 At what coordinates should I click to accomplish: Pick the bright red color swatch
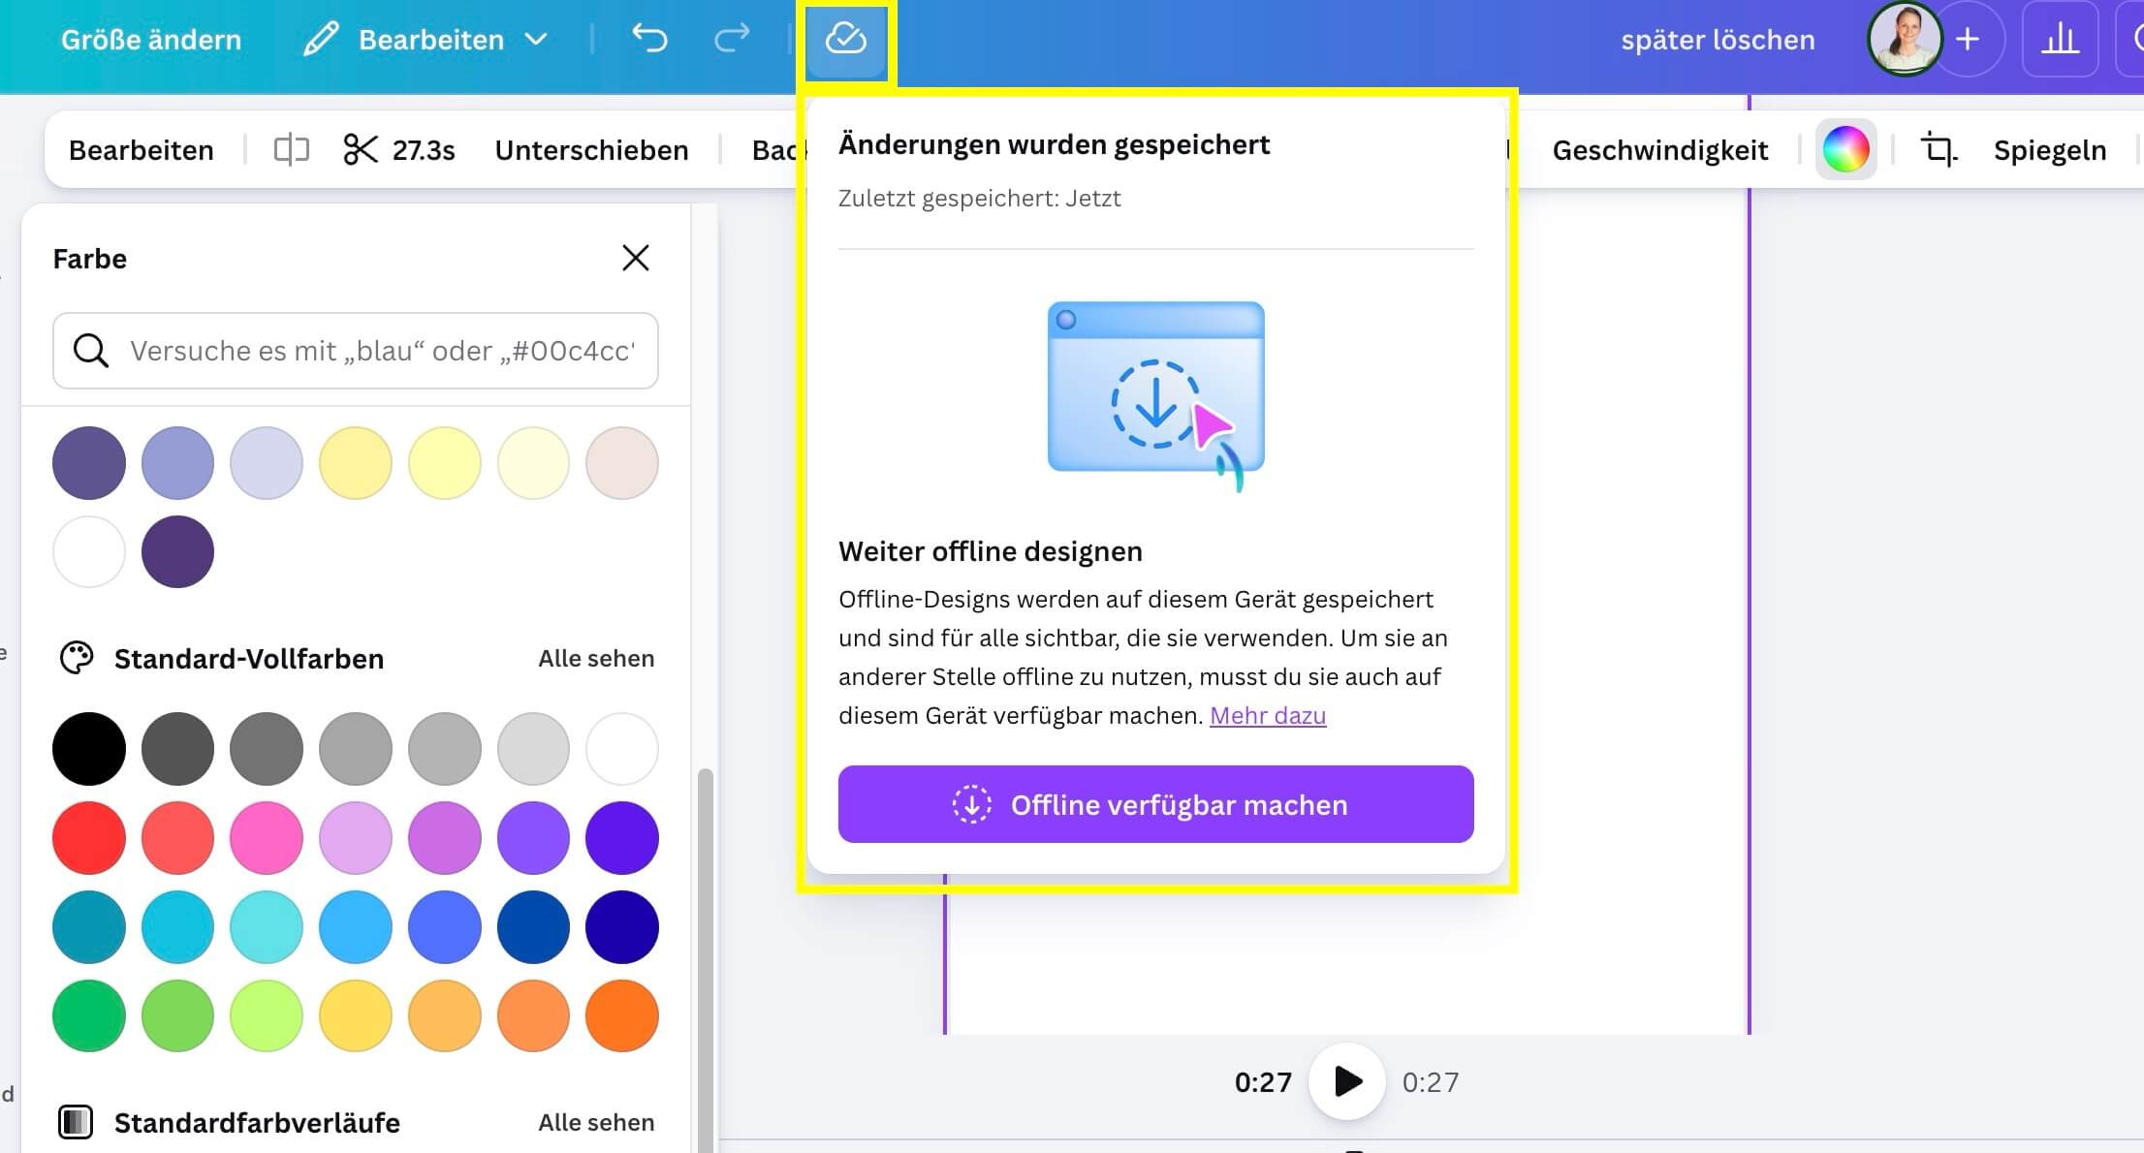click(x=89, y=838)
